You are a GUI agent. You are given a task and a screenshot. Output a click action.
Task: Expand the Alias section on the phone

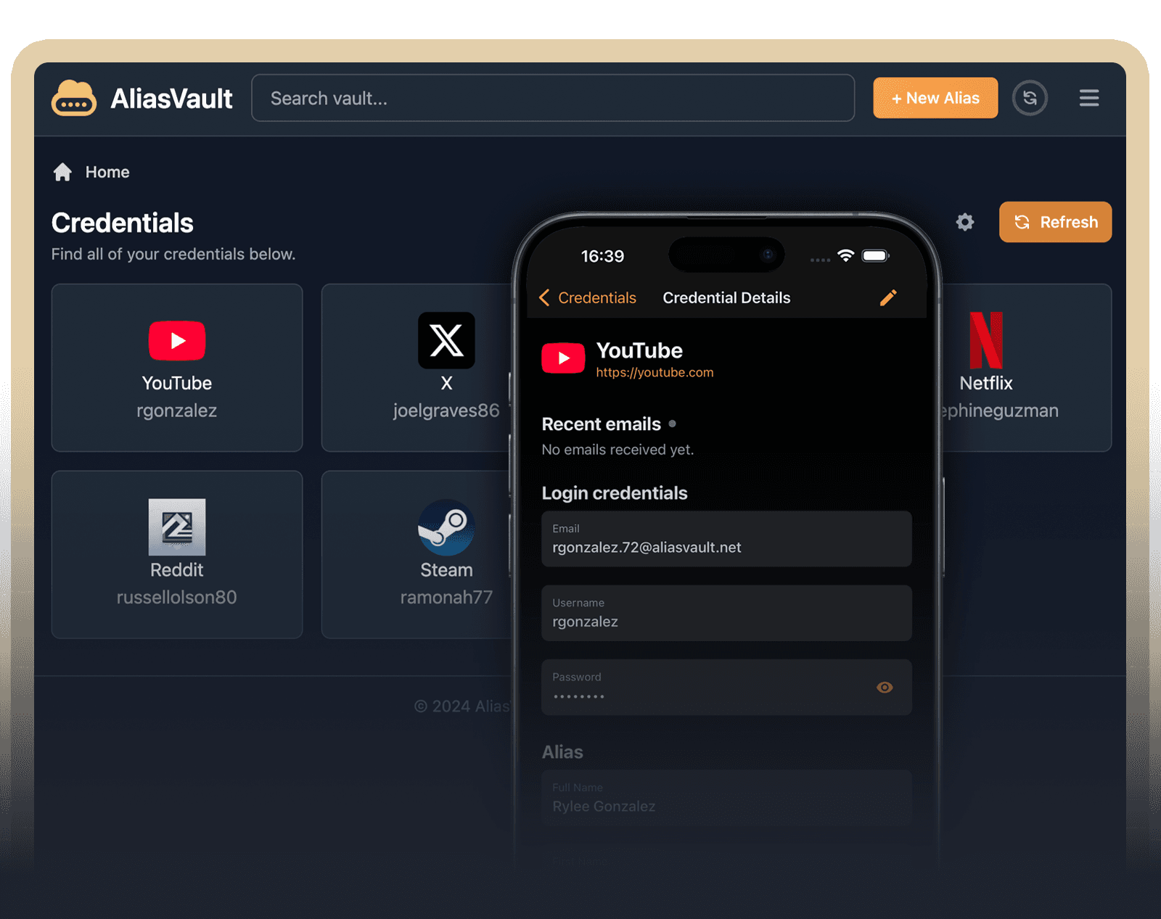click(x=562, y=752)
